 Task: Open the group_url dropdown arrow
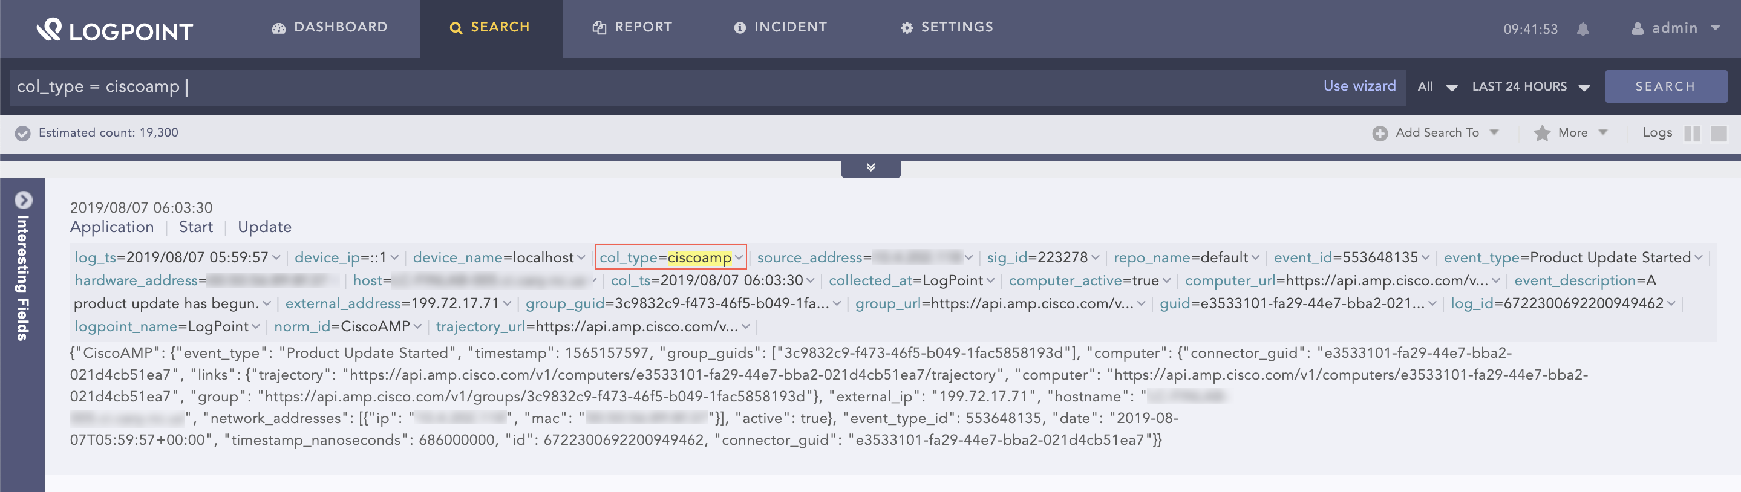point(1142,303)
